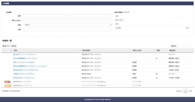Open the 性別 dropdown in search form
This screenshot has width=195, height=102.
(x=67, y=25)
